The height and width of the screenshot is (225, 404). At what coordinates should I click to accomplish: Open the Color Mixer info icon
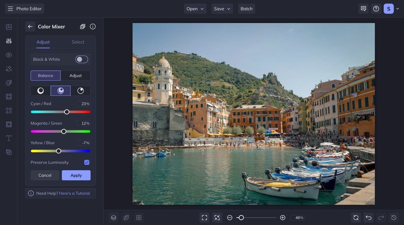93,27
